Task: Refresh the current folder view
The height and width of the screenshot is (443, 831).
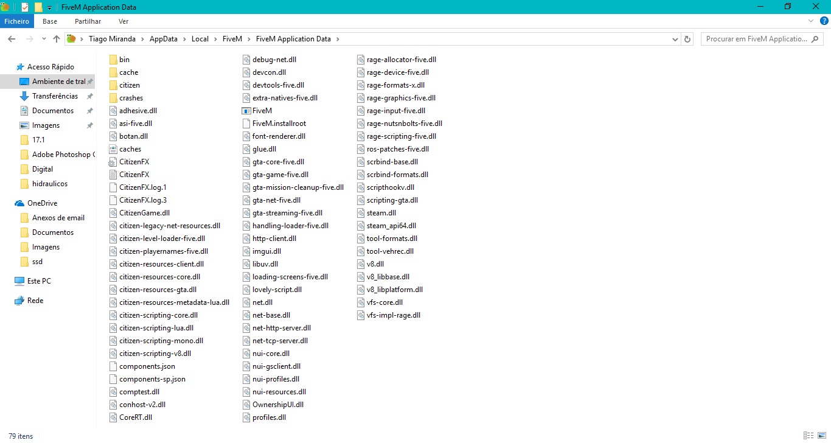Action: click(688, 39)
